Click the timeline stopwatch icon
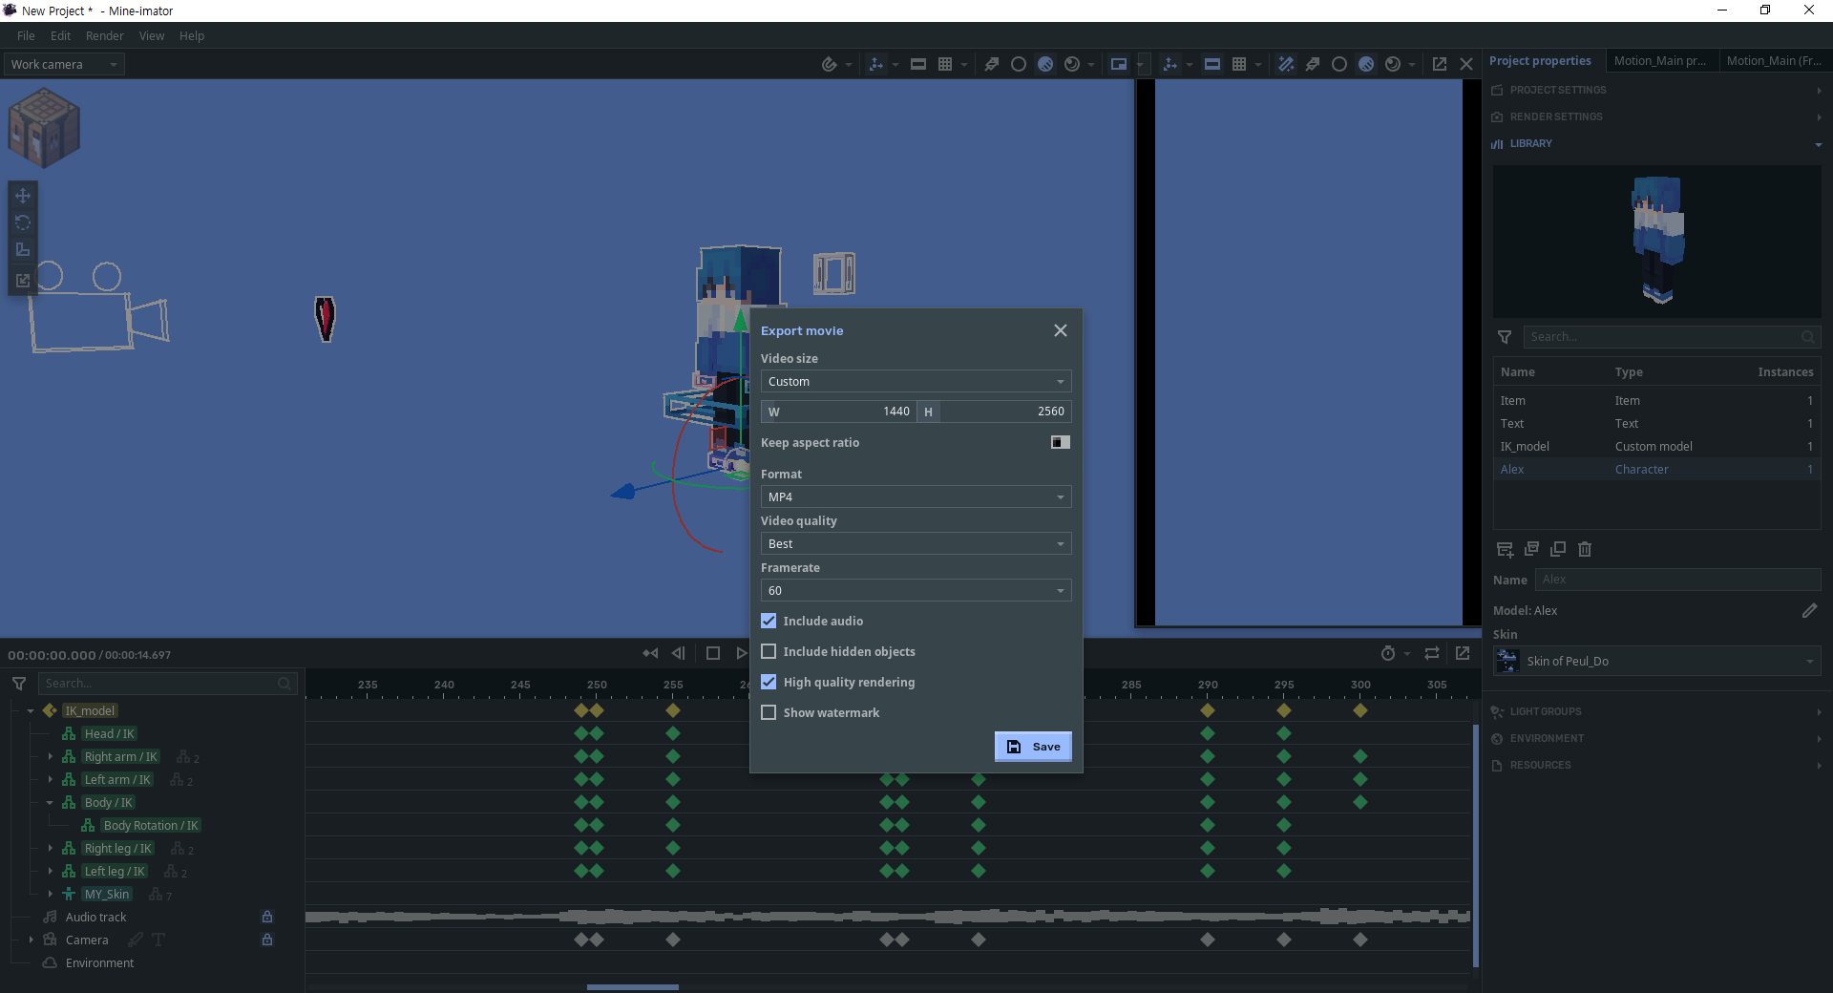The height and width of the screenshot is (993, 1833). [x=1388, y=653]
